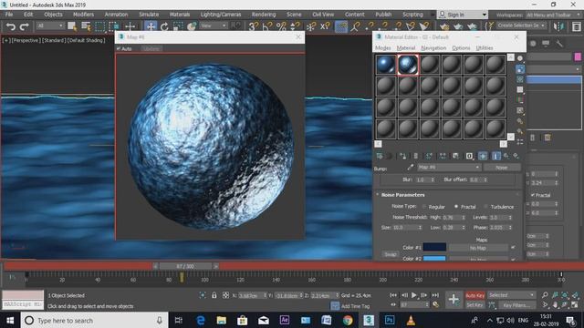
Task: Open the Modifiers menu
Action: tap(83, 15)
